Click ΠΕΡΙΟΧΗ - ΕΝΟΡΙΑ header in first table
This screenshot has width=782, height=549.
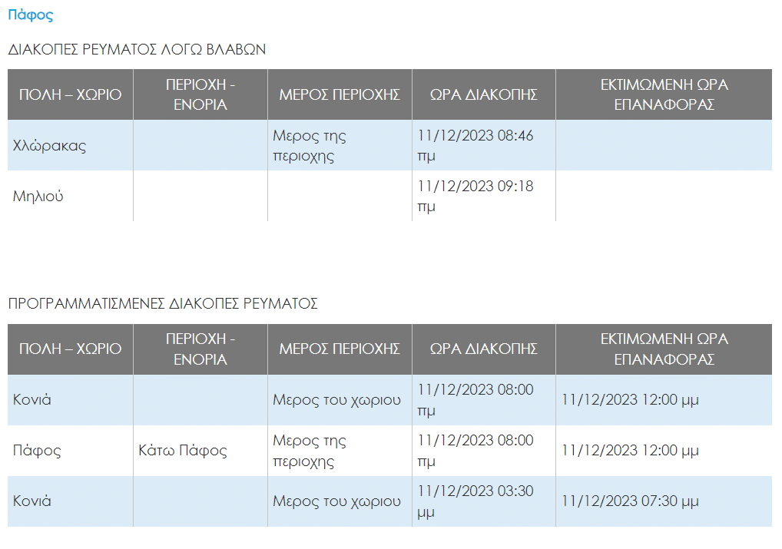(x=200, y=94)
